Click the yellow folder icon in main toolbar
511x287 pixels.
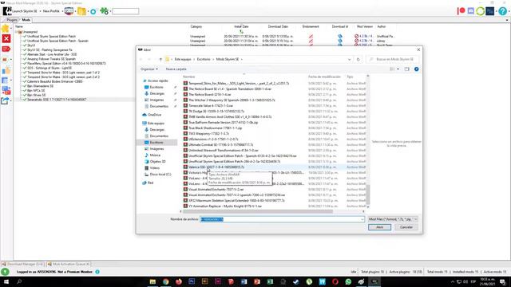(x=81, y=11)
